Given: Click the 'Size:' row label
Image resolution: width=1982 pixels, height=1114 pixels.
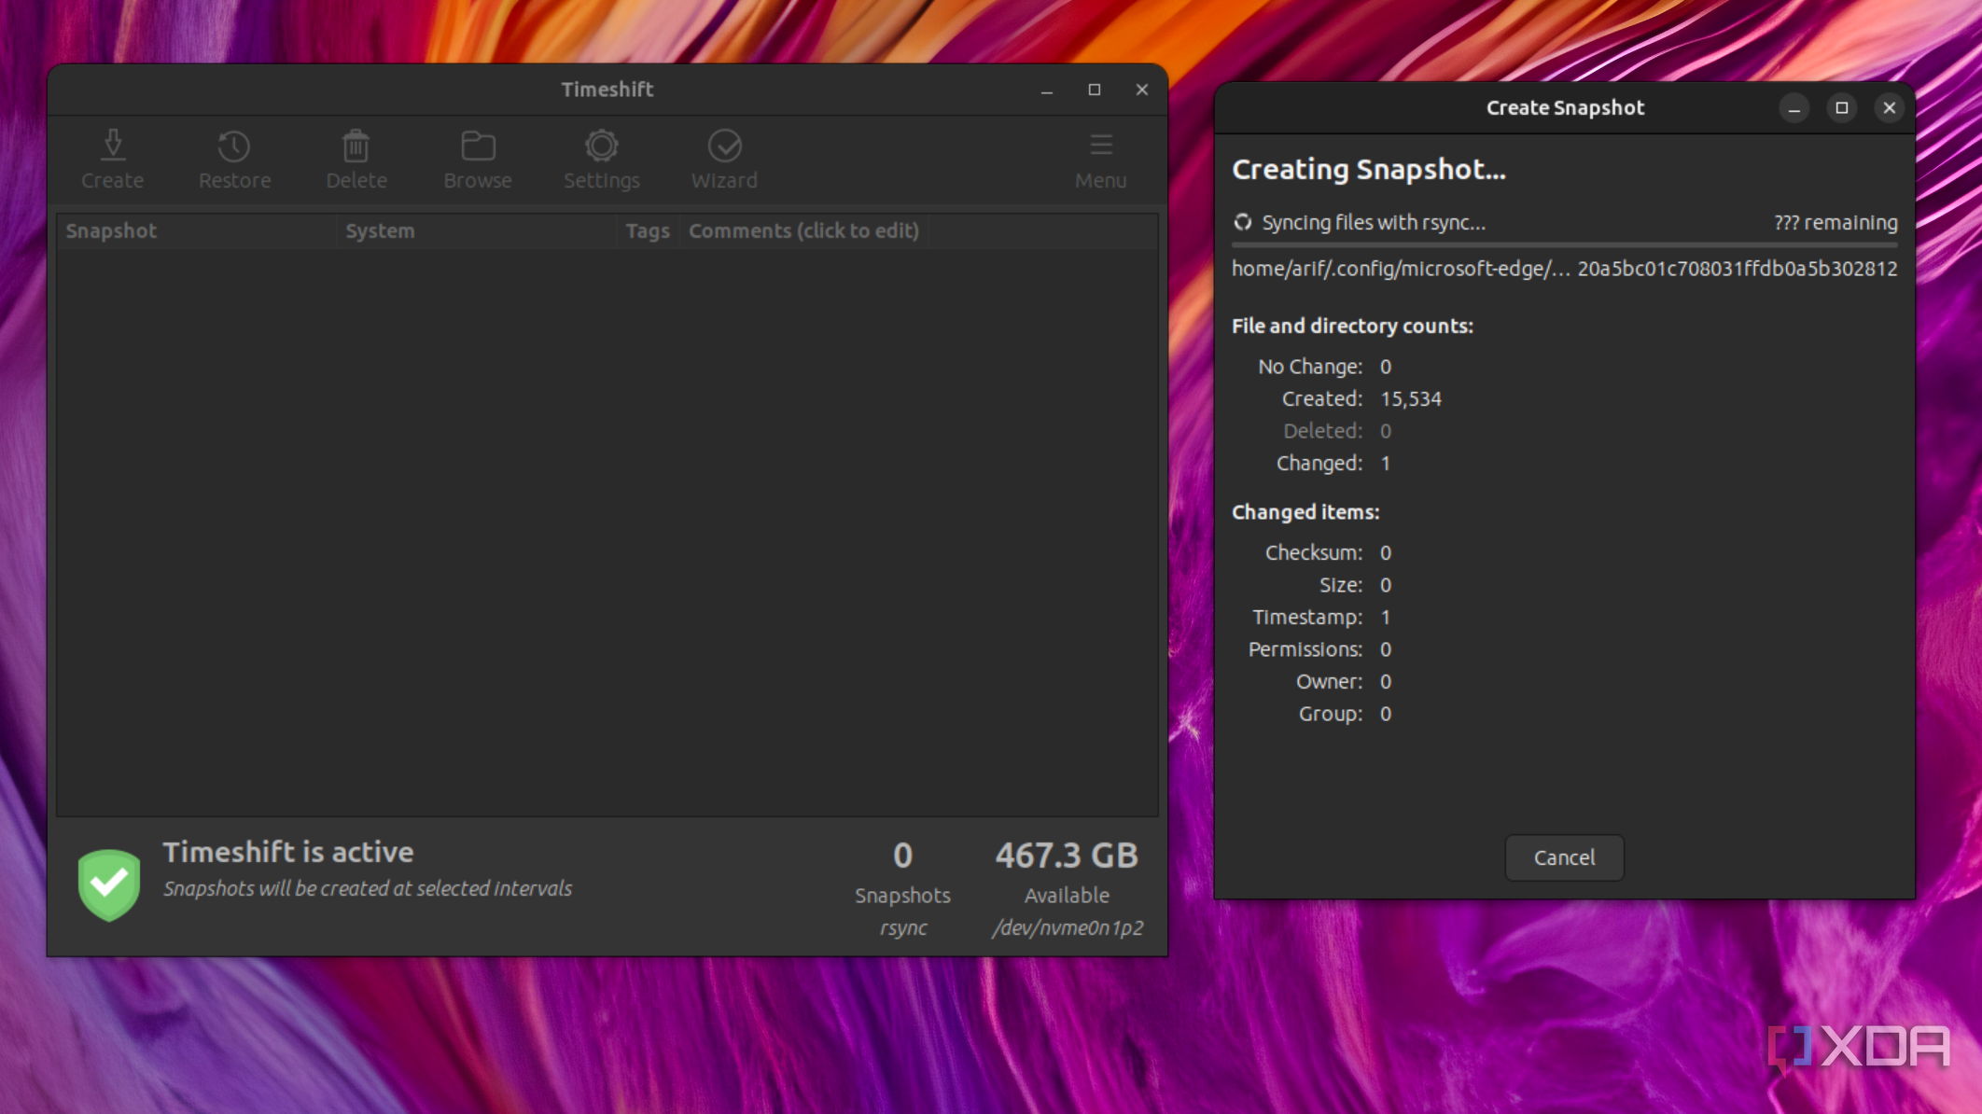Looking at the screenshot, I should [x=1341, y=585].
